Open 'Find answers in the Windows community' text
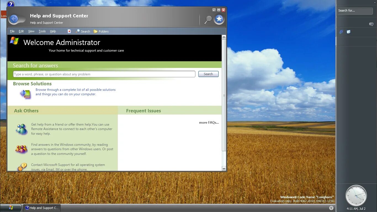The image size is (377, 212). pos(72,149)
